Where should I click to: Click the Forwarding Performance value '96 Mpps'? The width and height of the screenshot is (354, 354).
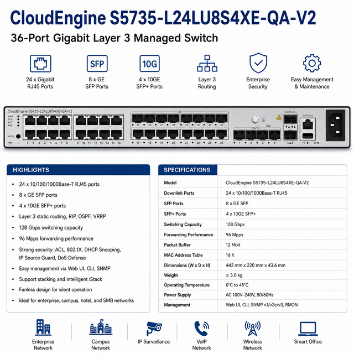click(x=235, y=235)
